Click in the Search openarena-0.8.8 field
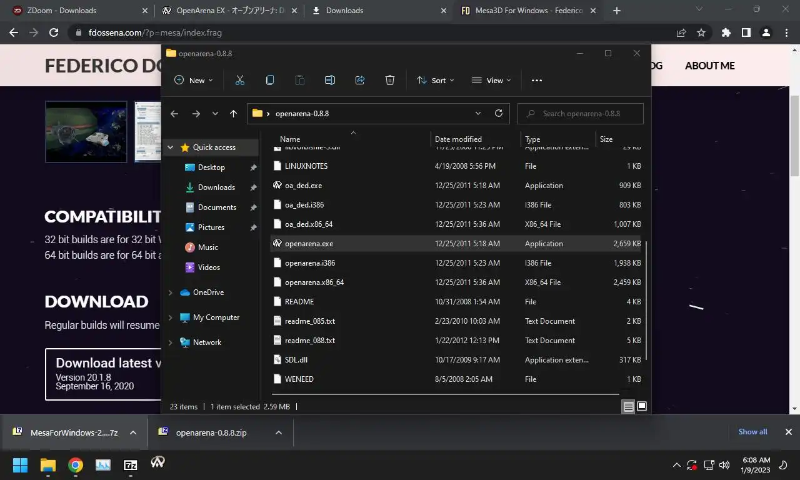 click(x=581, y=114)
